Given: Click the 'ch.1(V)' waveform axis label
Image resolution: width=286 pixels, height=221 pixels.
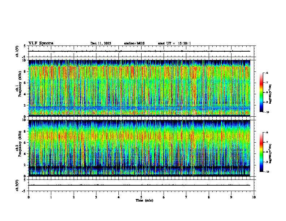Looking at the screenshot, I should (x=17, y=51).
